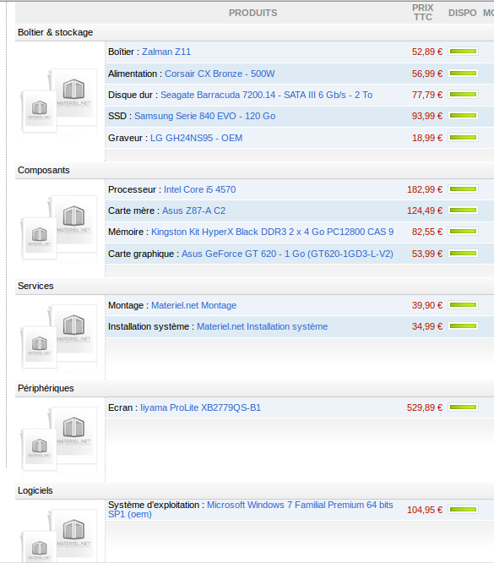Click the Ecran row label
Image resolution: width=494 pixels, height=563 pixels.
click(x=121, y=408)
